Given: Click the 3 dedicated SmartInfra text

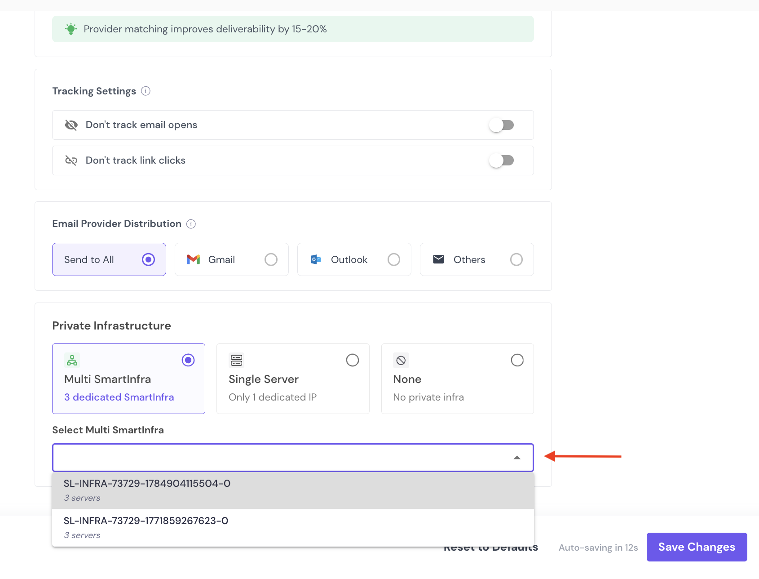Looking at the screenshot, I should [x=119, y=397].
